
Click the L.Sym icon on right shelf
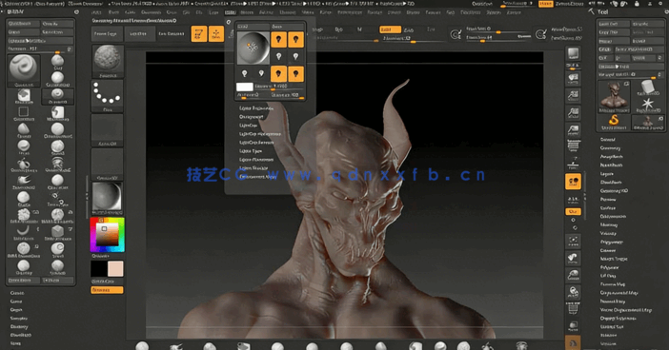(x=573, y=200)
